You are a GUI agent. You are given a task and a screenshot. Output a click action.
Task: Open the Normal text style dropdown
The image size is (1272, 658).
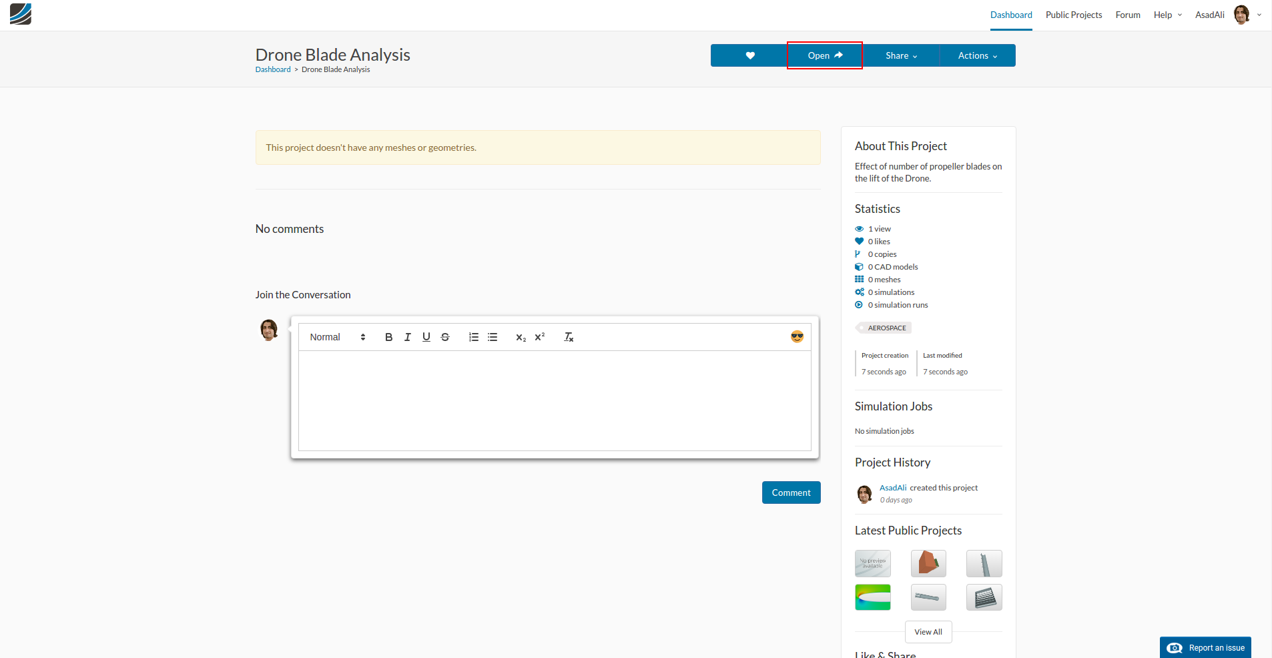pos(338,337)
